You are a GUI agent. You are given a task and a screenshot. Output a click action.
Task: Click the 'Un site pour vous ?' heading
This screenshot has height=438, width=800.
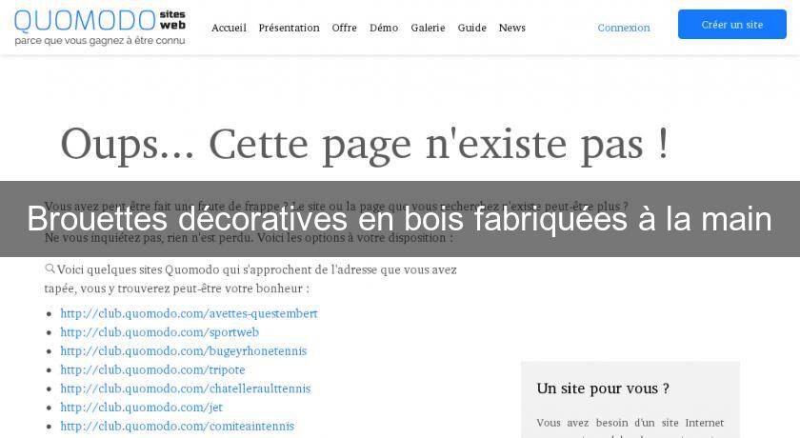point(603,388)
